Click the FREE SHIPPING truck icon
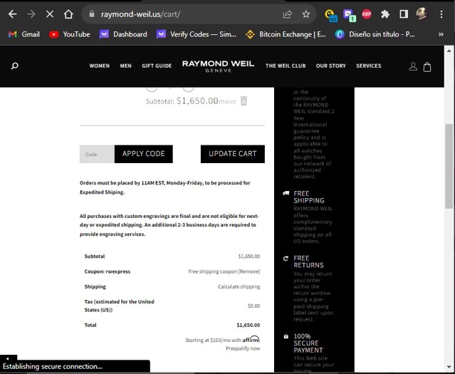Image resolution: width=455 pixels, height=374 pixels. coord(286,193)
